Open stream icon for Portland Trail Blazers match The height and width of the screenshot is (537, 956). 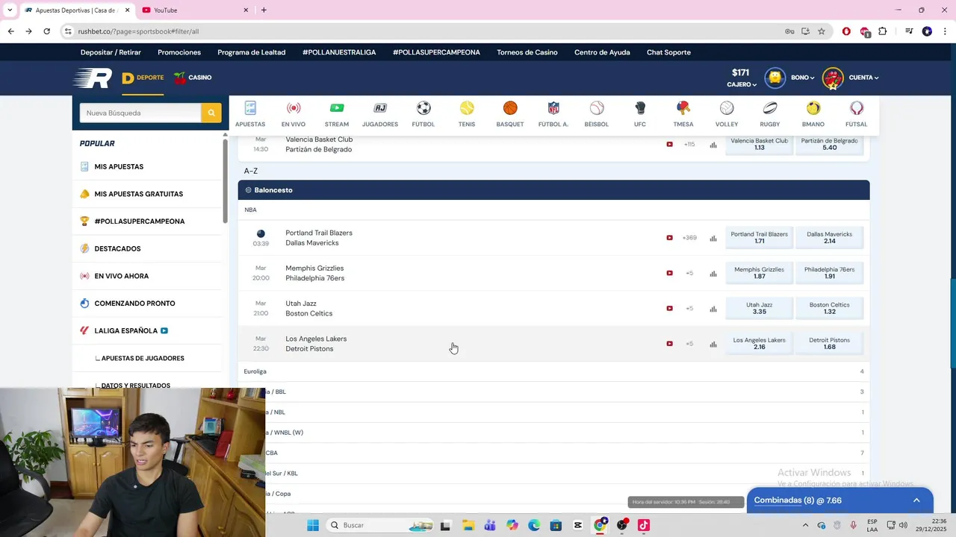(x=669, y=238)
